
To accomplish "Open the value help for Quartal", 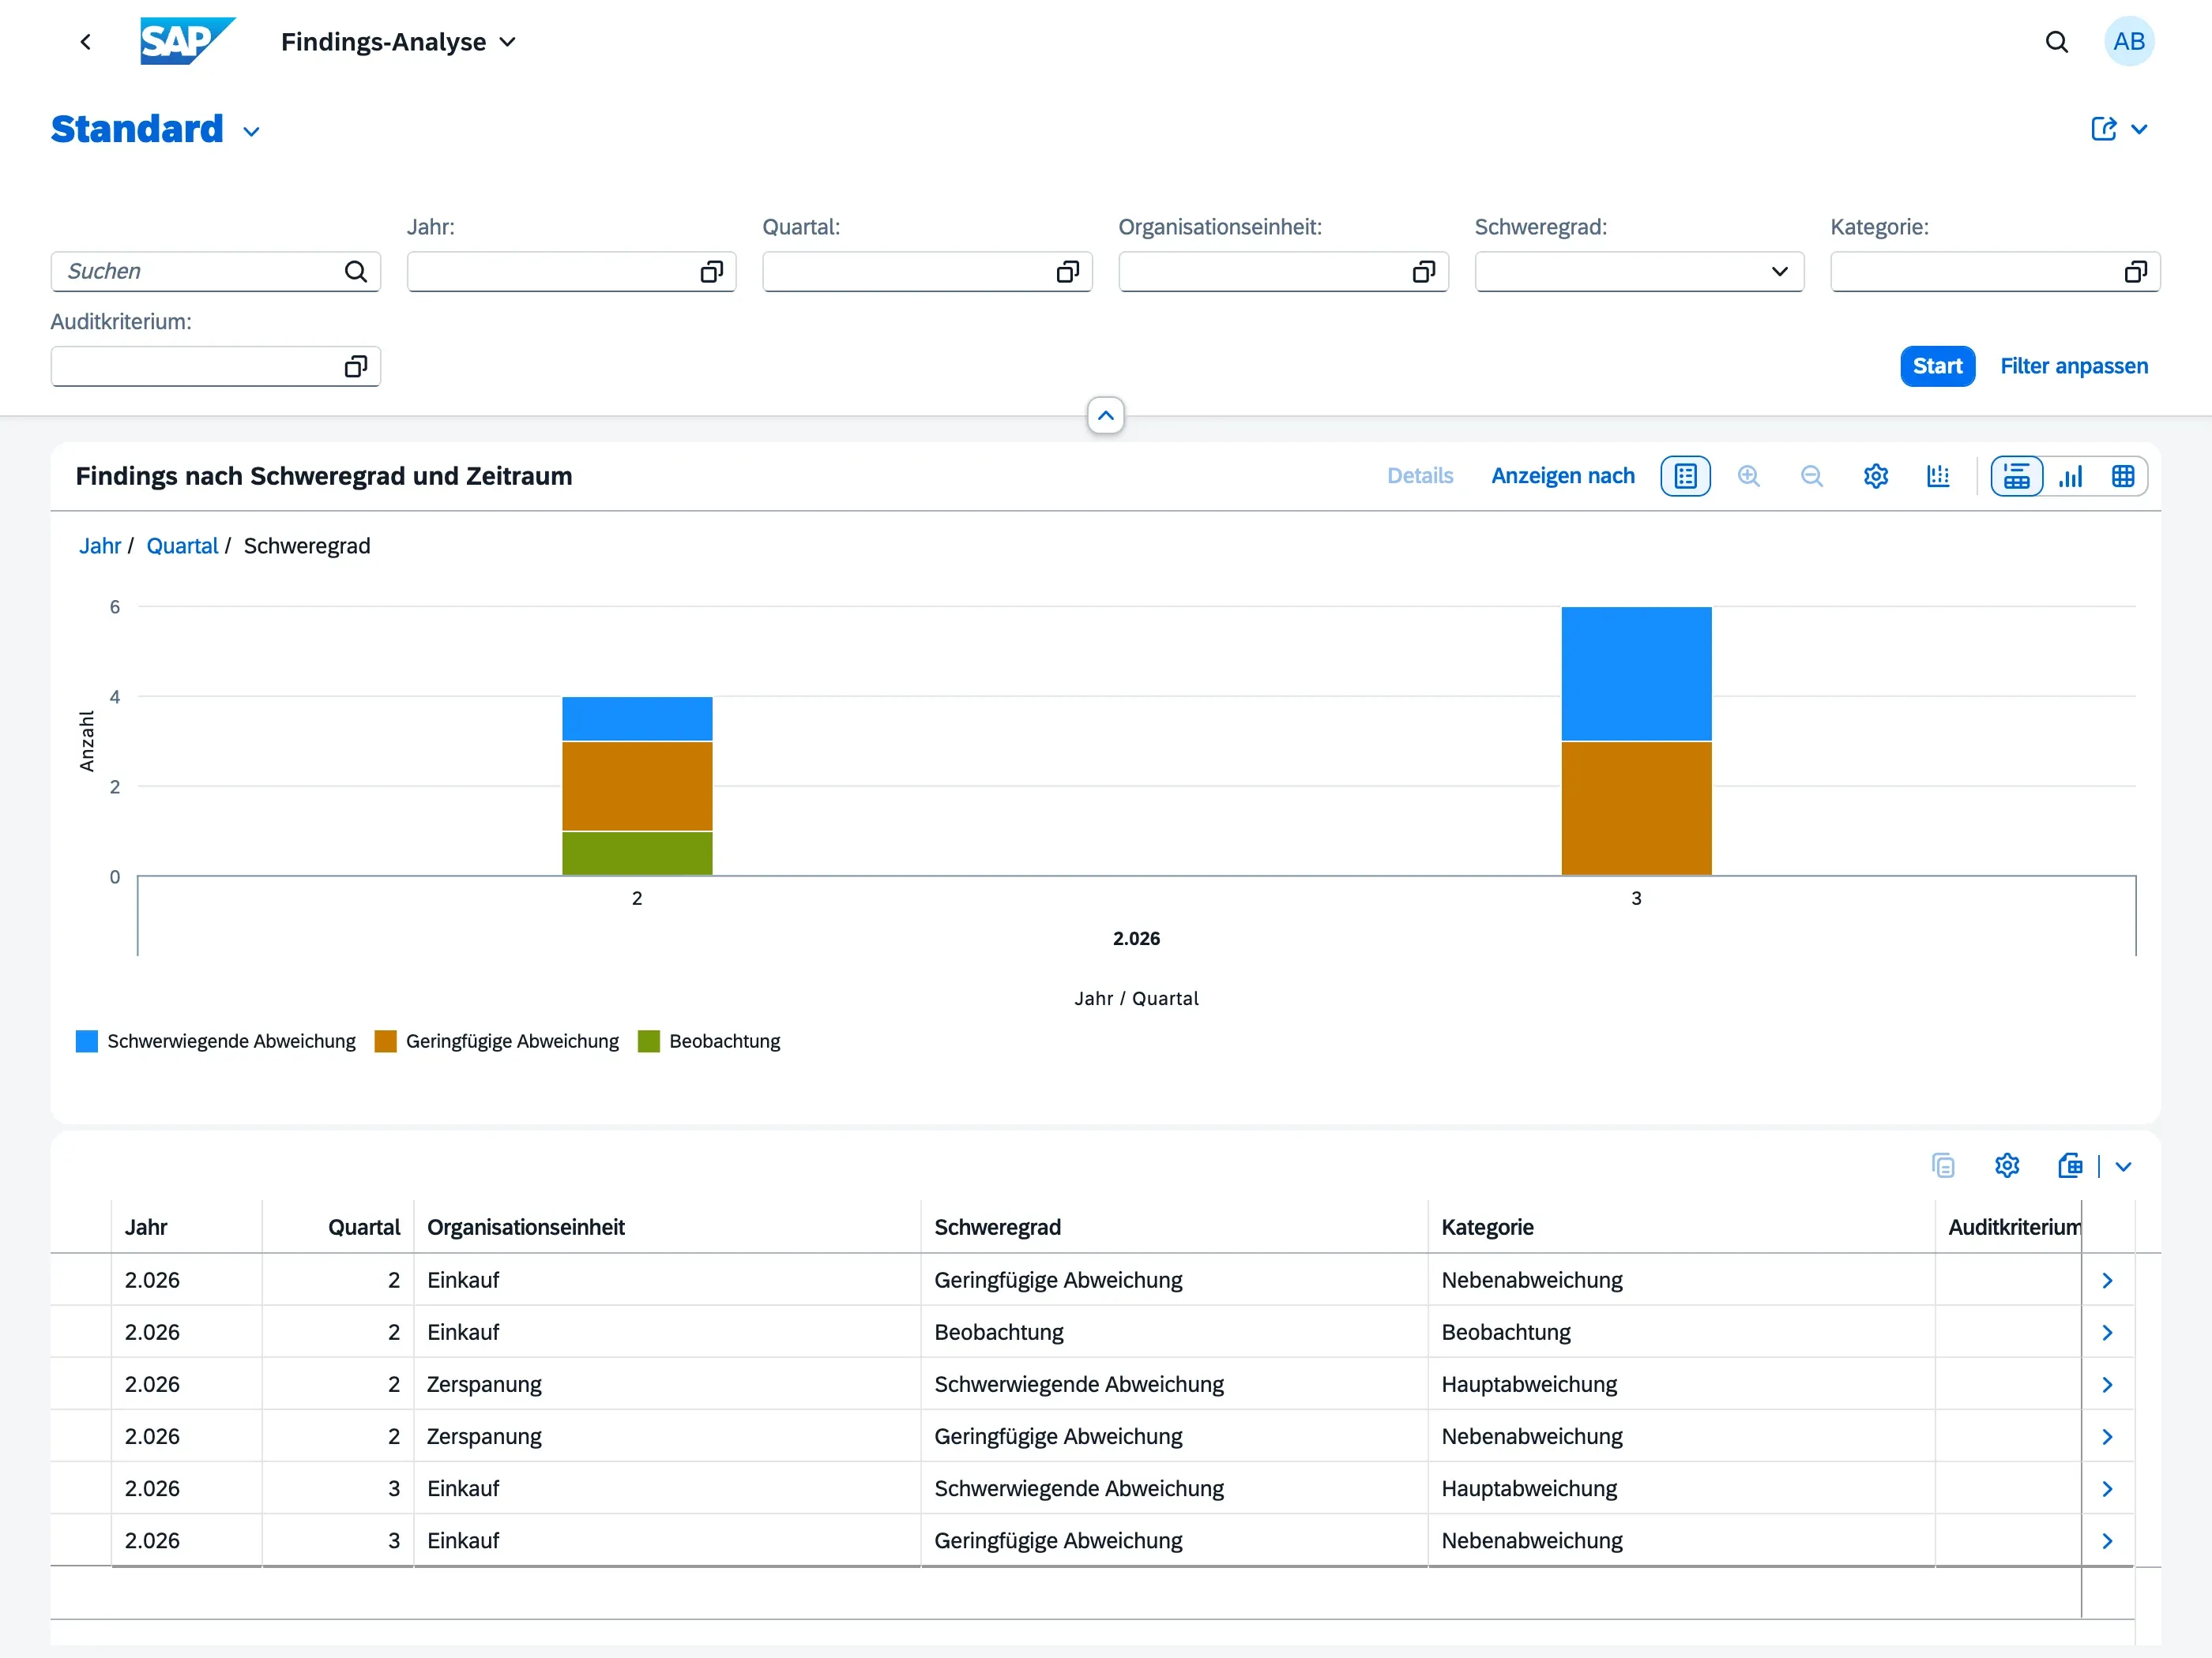I will coord(1067,272).
